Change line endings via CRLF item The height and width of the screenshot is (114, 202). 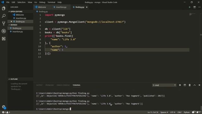click(179, 112)
